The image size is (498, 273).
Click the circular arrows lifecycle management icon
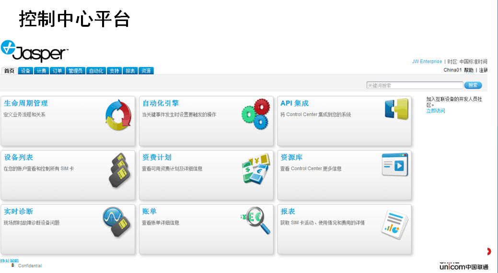118,115
